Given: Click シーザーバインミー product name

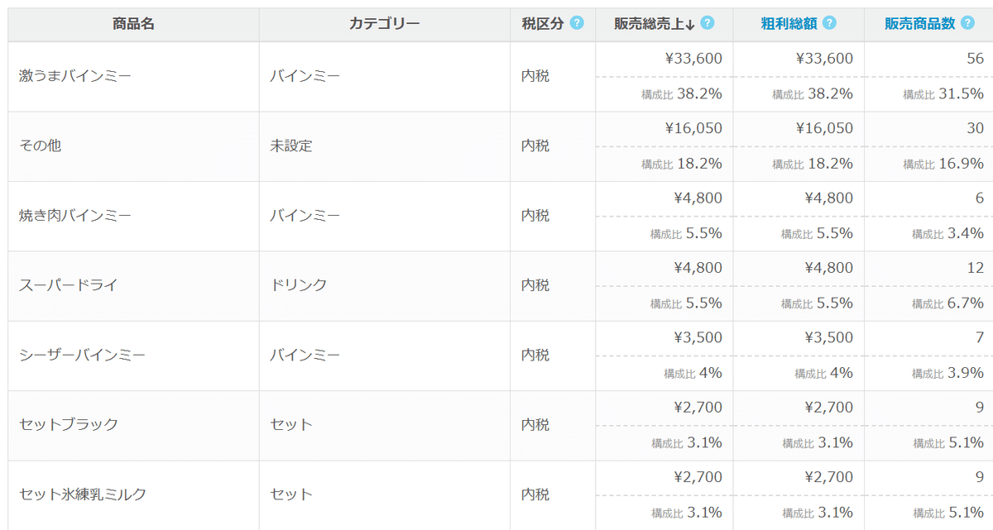Looking at the screenshot, I should (82, 356).
